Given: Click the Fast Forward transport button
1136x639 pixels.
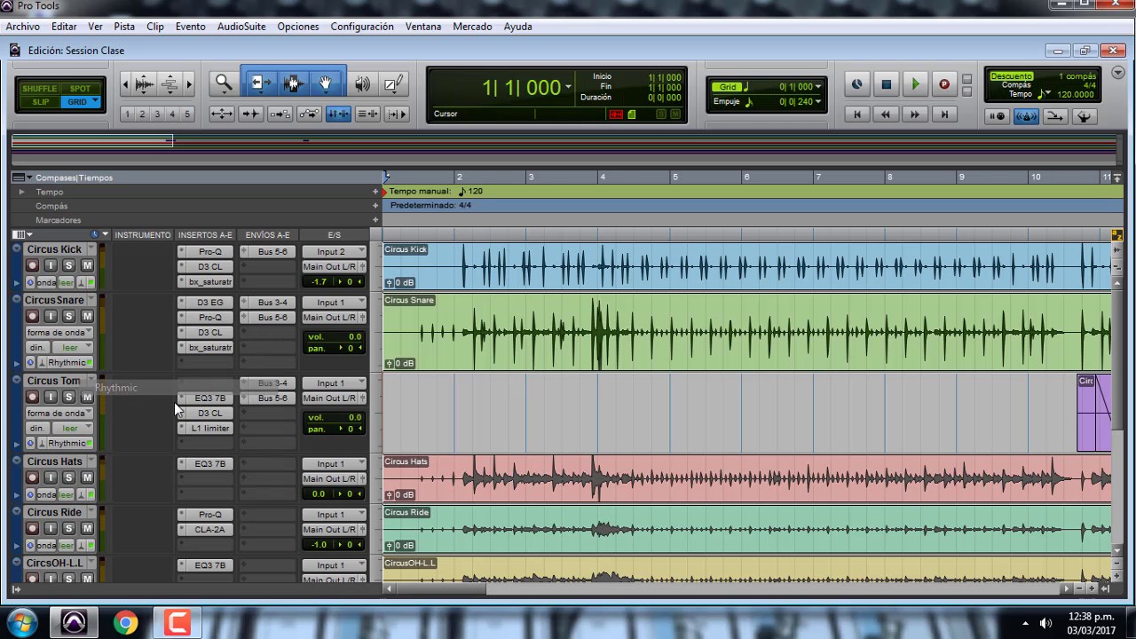Looking at the screenshot, I should tap(915, 114).
